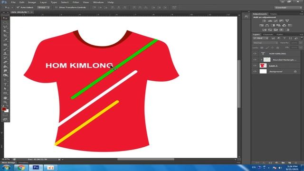Click the background color swatch

click(x=7, y=111)
